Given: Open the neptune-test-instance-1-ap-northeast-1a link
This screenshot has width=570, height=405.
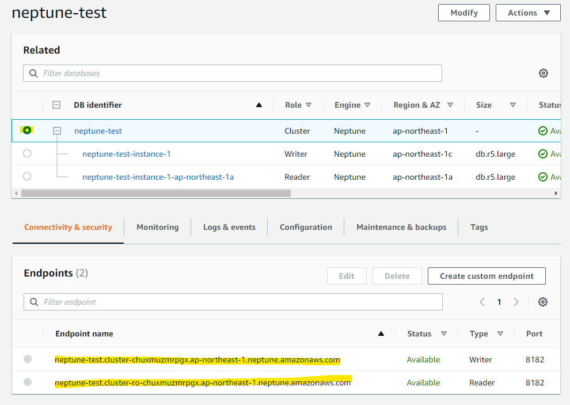Looking at the screenshot, I should pyautogui.click(x=158, y=177).
